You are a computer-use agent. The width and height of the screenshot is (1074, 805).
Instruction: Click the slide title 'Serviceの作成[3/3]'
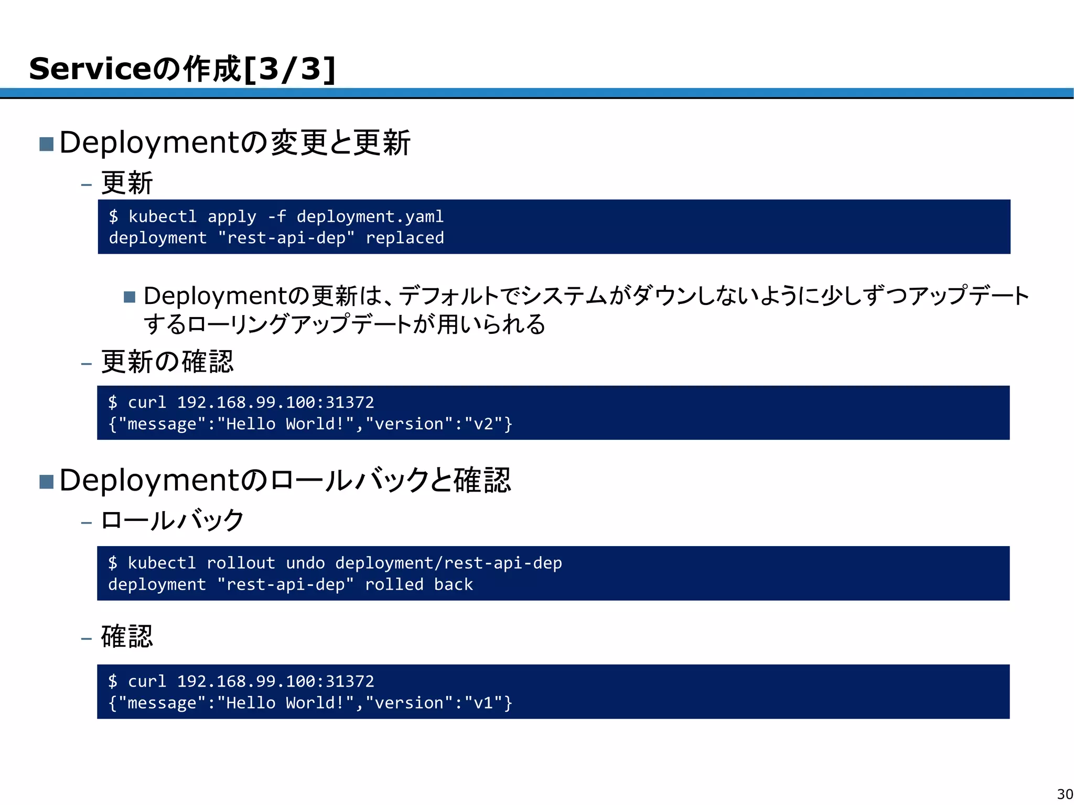coord(182,69)
